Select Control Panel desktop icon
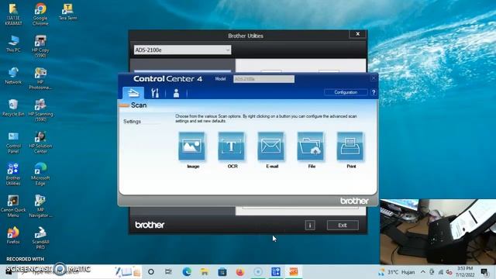The height and width of the screenshot is (279, 496). tap(13, 143)
